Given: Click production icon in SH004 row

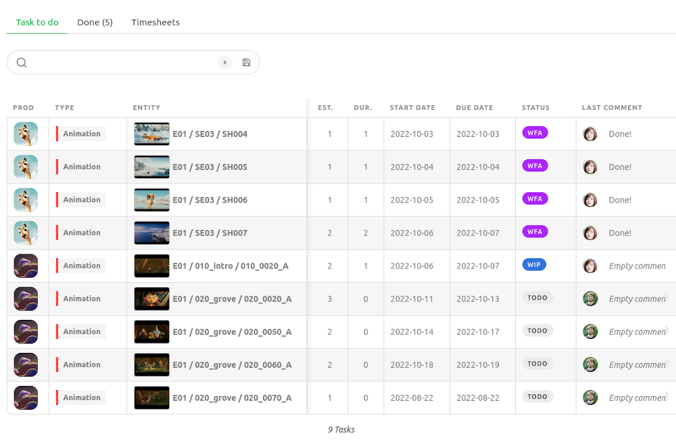Looking at the screenshot, I should tap(26, 134).
